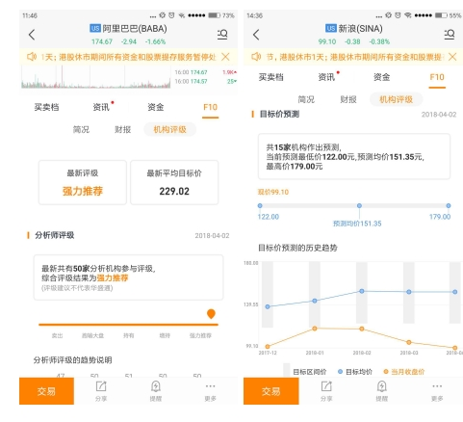The width and height of the screenshot is (463, 422).
Task: Tap the 持有 label under the rating slider
Action: tap(129, 335)
